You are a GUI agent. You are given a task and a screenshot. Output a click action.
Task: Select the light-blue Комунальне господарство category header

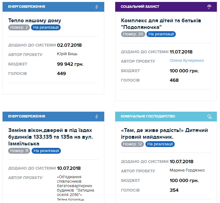tap(157, 116)
